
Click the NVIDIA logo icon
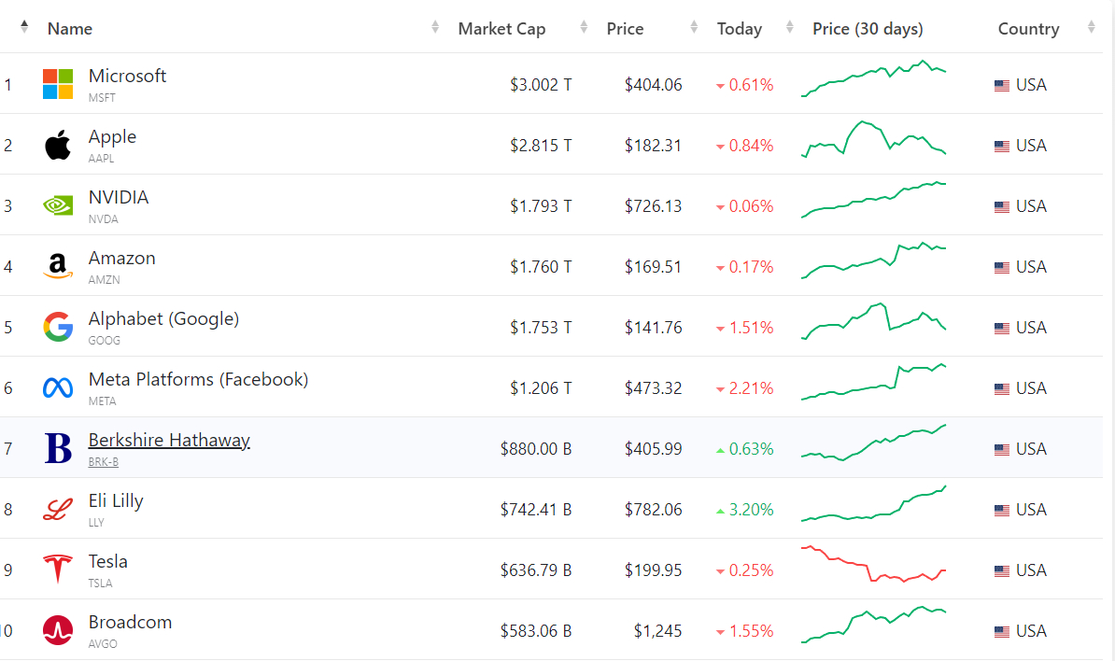pos(58,205)
